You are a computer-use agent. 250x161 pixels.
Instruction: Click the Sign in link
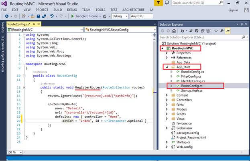tap(233, 10)
